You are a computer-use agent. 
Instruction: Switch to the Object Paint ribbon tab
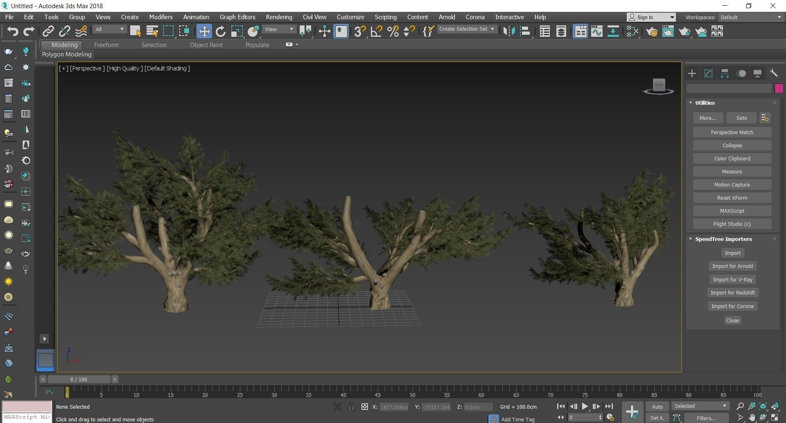pyautogui.click(x=206, y=45)
